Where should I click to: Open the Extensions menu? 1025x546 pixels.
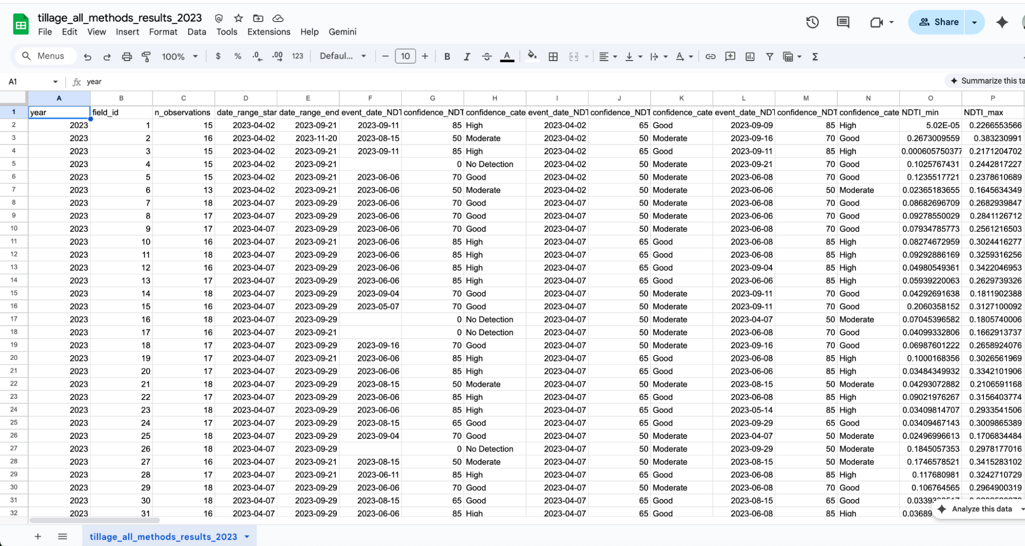coord(269,32)
